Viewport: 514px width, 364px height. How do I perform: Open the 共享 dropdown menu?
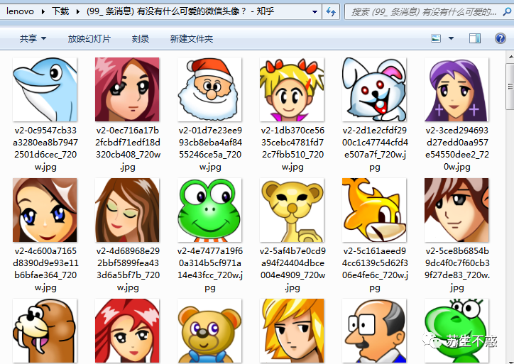pos(33,38)
